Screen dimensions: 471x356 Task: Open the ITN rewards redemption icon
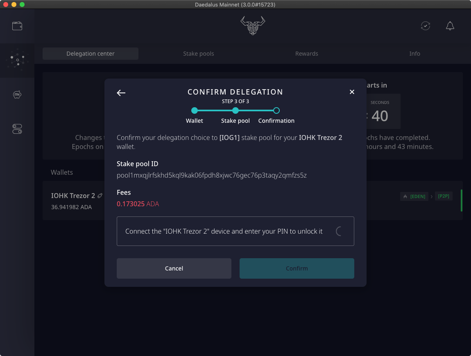17,95
